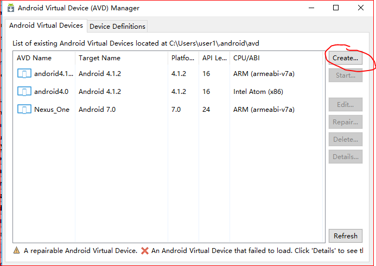The width and height of the screenshot is (376, 266).
Task: Sort by the API Le... column header
Action: click(214, 58)
